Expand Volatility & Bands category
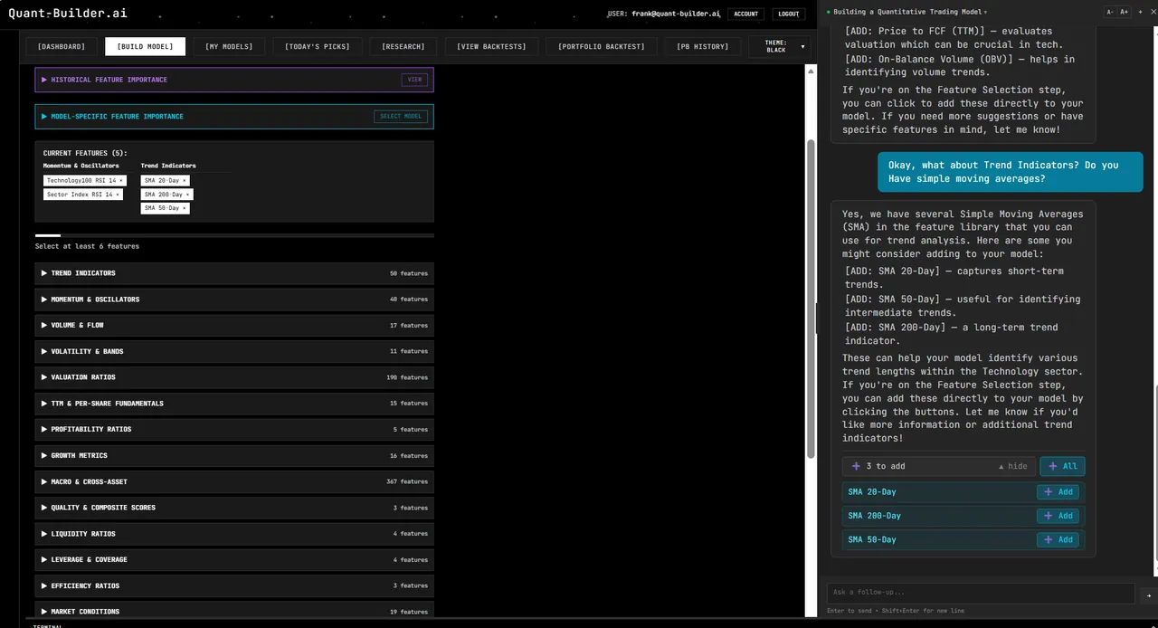Image resolution: width=1158 pixels, height=628 pixels. point(234,351)
